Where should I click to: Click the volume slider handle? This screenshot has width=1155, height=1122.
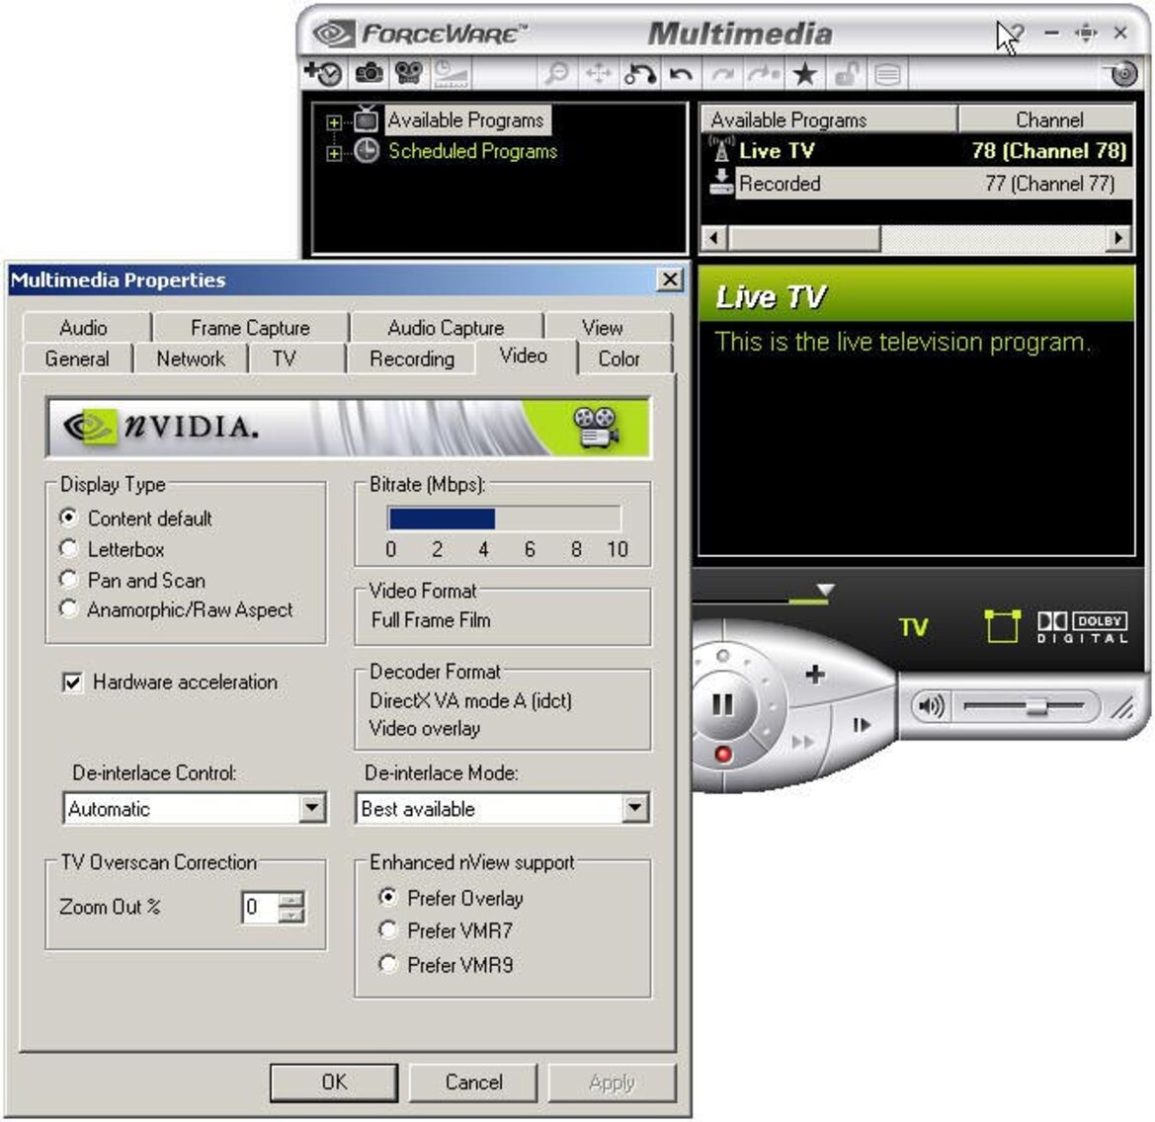pos(1037,707)
